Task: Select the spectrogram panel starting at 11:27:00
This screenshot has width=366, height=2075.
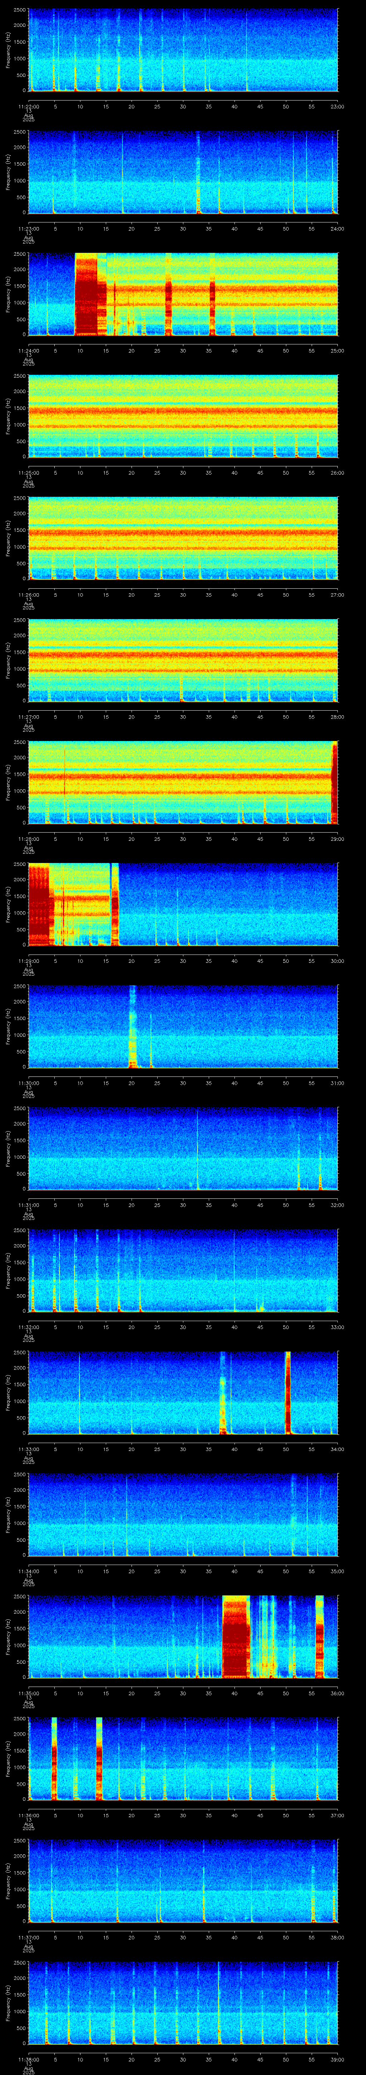Action: tap(183, 661)
